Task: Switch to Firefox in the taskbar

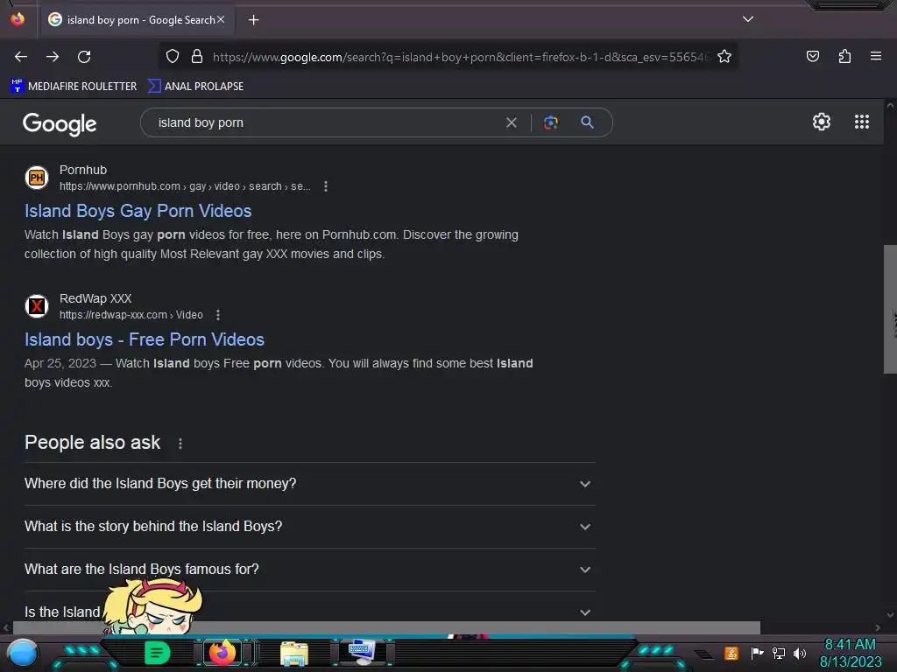Action: click(222, 653)
